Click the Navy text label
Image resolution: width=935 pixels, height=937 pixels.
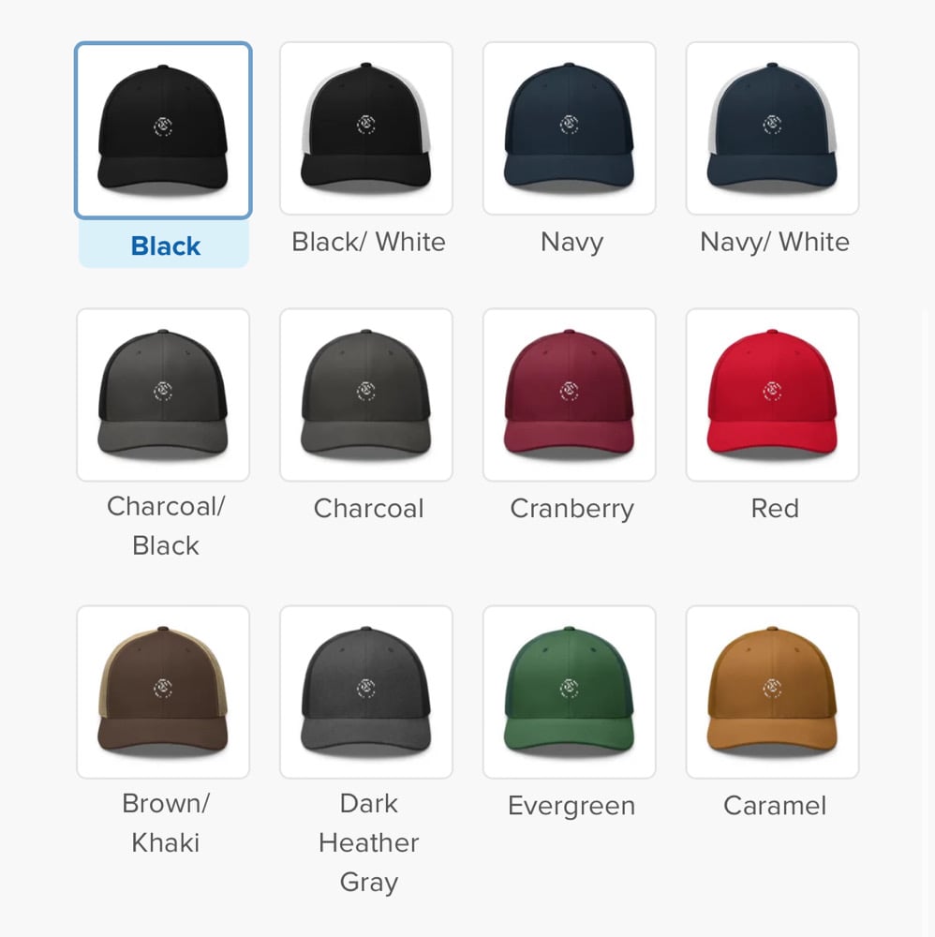(571, 244)
